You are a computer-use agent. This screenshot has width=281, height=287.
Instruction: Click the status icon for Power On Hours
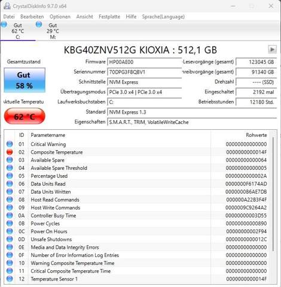pyautogui.click(x=10, y=231)
